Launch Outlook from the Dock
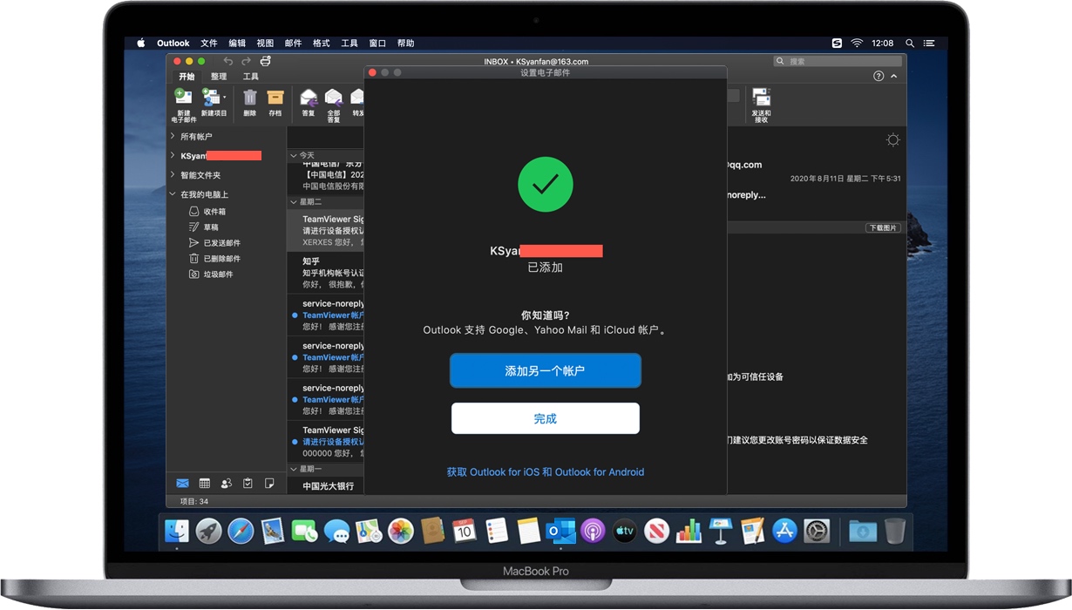 click(561, 530)
